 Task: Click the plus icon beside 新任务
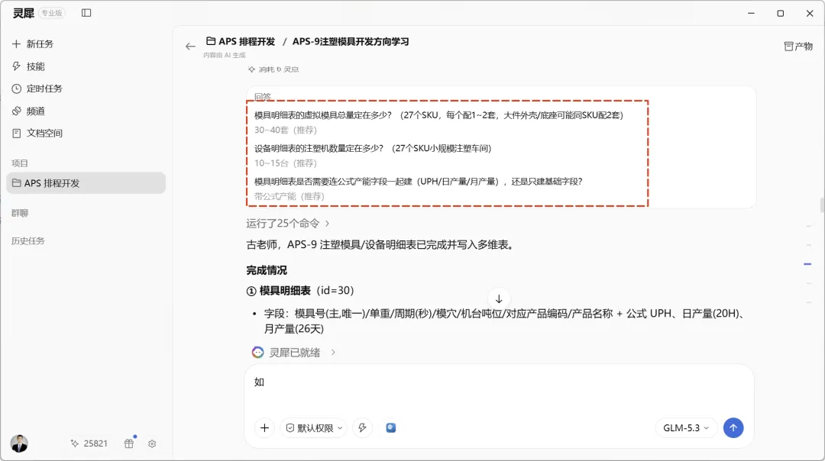point(16,44)
